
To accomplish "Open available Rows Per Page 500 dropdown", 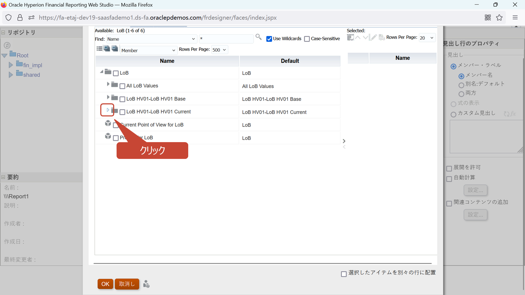I will [219, 50].
